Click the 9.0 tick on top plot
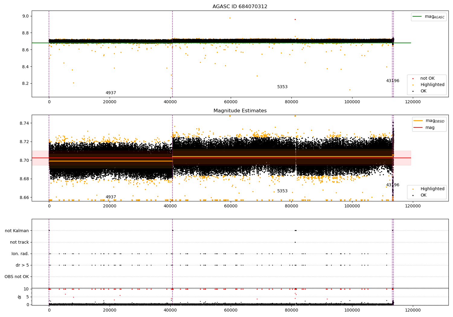This screenshot has height=317, width=453. pos(25,16)
